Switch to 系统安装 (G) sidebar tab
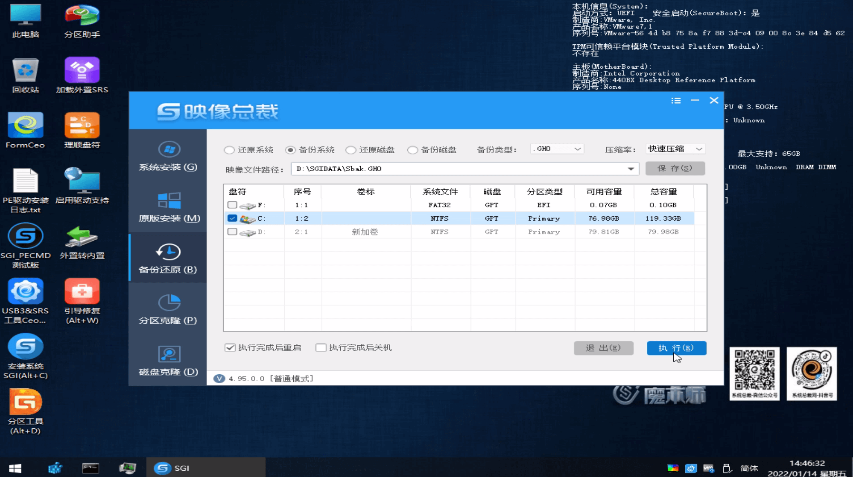 168,156
